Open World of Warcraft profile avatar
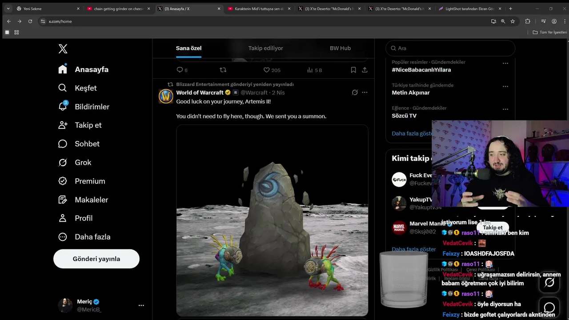The height and width of the screenshot is (320, 569). click(x=166, y=96)
